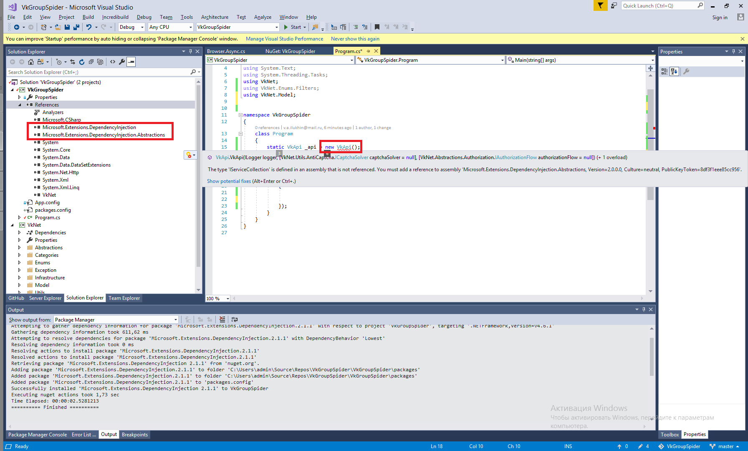Click Never show this again link
The height and width of the screenshot is (451, 748).
click(x=355, y=39)
